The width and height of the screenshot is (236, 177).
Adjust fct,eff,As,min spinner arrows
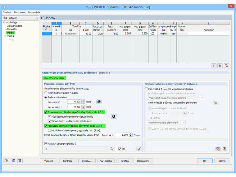pyautogui.click(x=185, y=113)
